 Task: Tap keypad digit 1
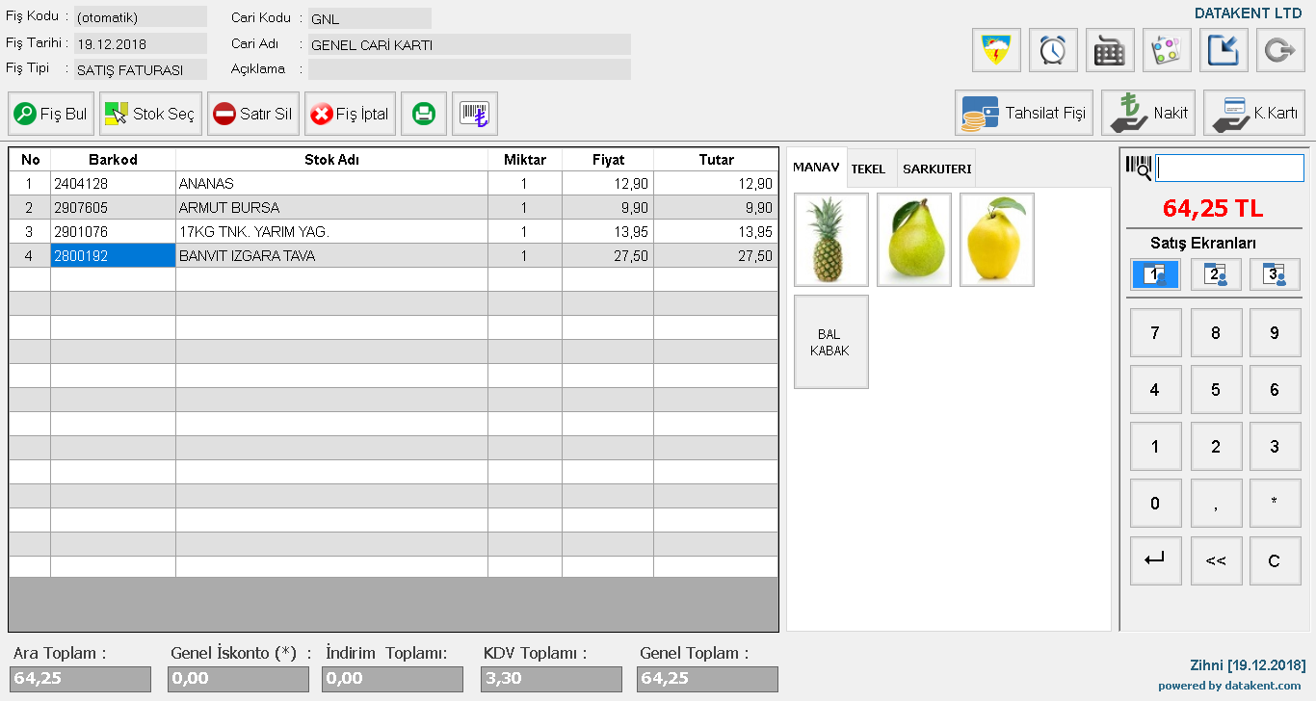click(1155, 447)
